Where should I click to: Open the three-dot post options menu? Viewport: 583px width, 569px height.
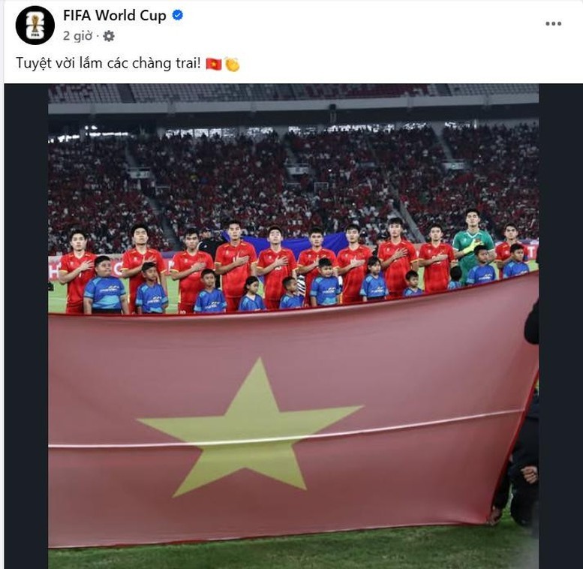pyautogui.click(x=553, y=23)
